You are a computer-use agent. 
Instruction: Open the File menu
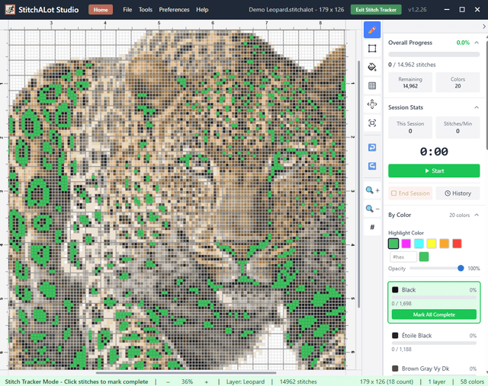[127, 10]
